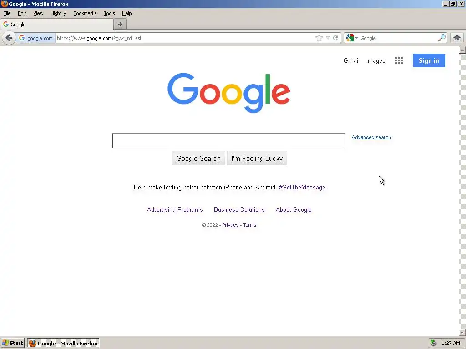466x349 pixels.
Task: Click the taskbar clock showing 1:27 AM
Action: (x=451, y=343)
